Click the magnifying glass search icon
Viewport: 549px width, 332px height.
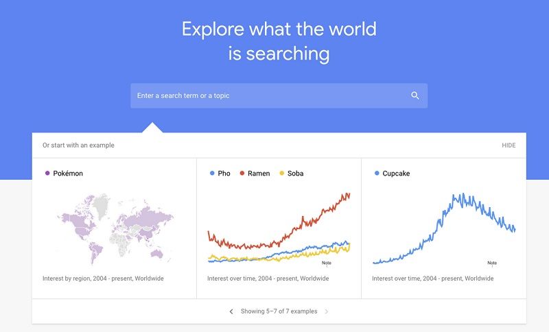[415, 95]
